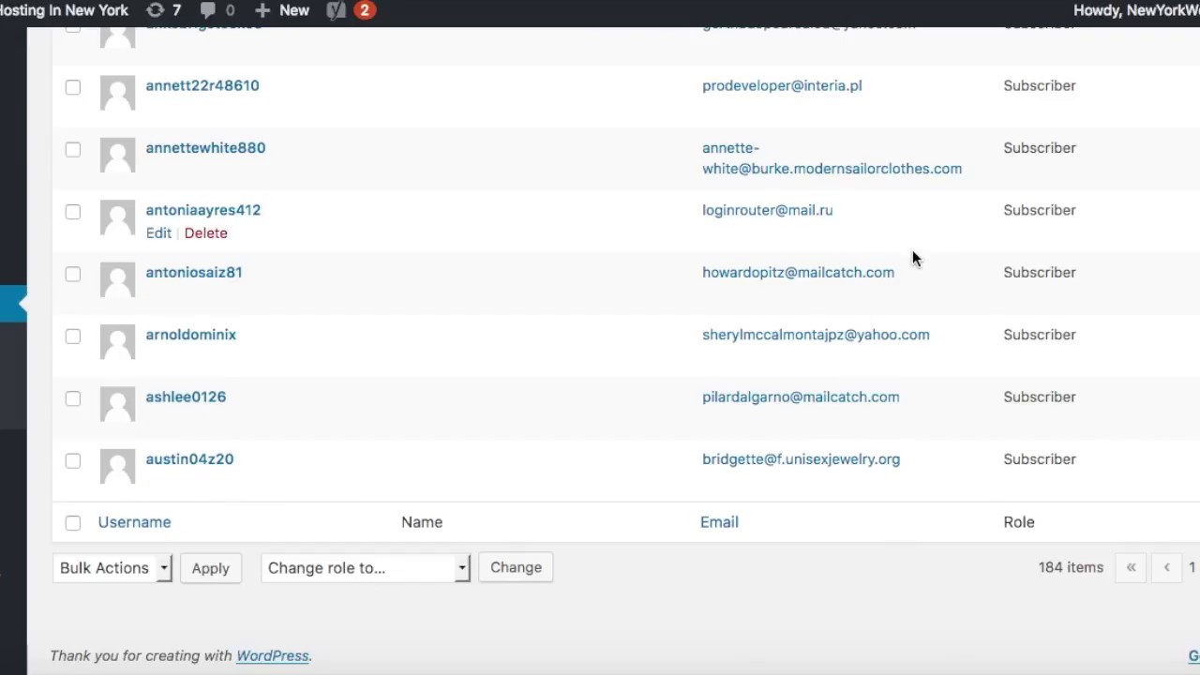The height and width of the screenshot is (675, 1200).
Task: Click Subscriber role in annett22r48610 row
Action: pyautogui.click(x=1040, y=85)
